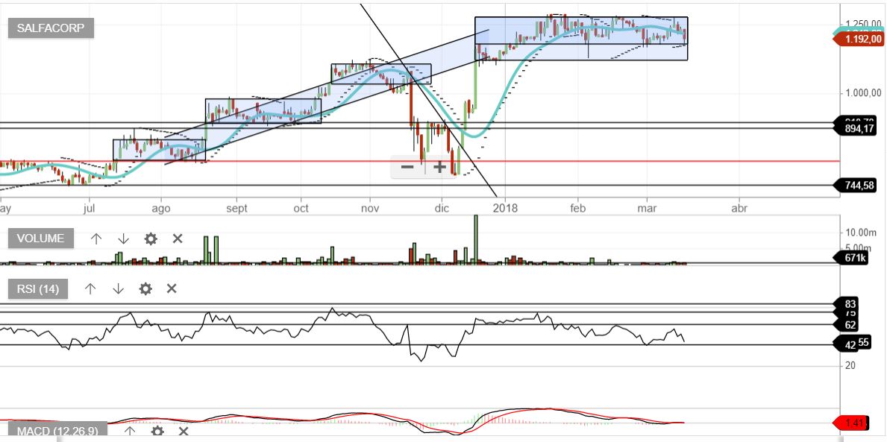Click the SALFACORP symbol label
The height and width of the screenshot is (442, 887).
51,28
